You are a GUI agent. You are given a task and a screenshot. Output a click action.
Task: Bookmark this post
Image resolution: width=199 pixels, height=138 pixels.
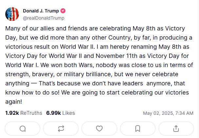pyautogui.click(x=138, y=129)
